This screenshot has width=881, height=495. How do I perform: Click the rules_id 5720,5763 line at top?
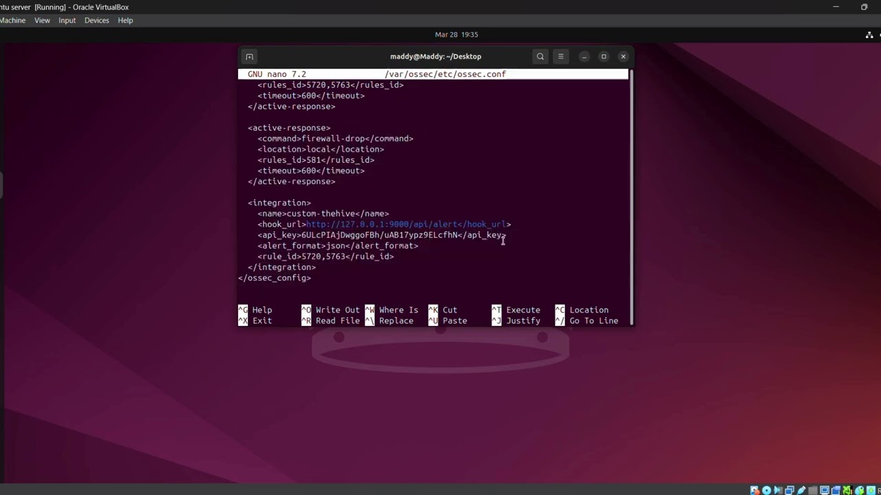pos(330,85)
